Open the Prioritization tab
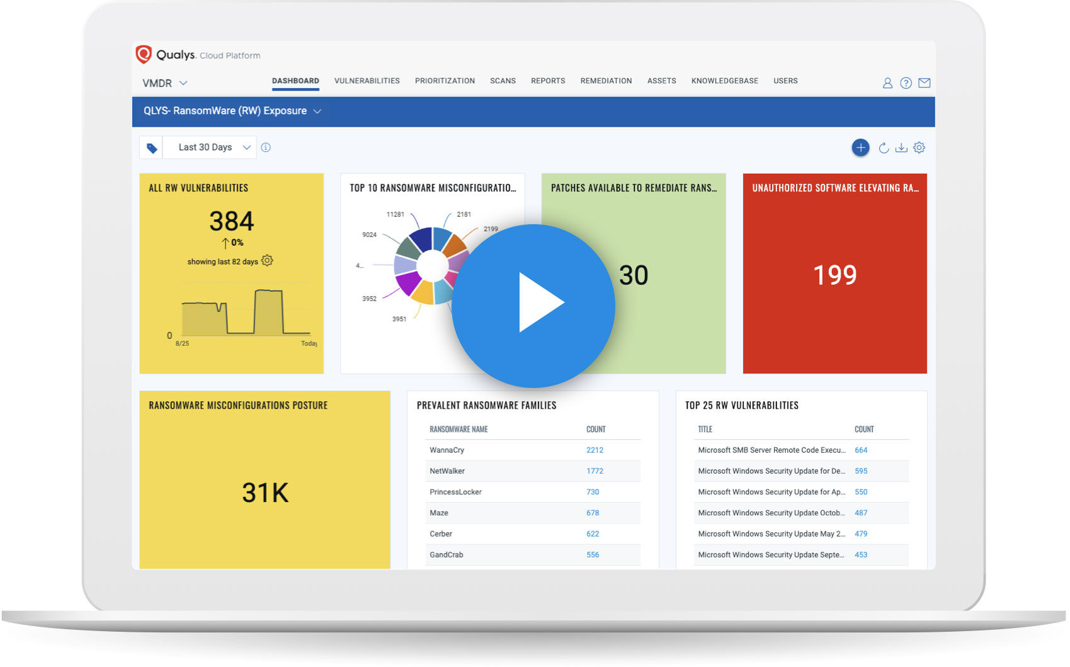The width and height of the screenshot is (1070, 667). tap(445, 81)
